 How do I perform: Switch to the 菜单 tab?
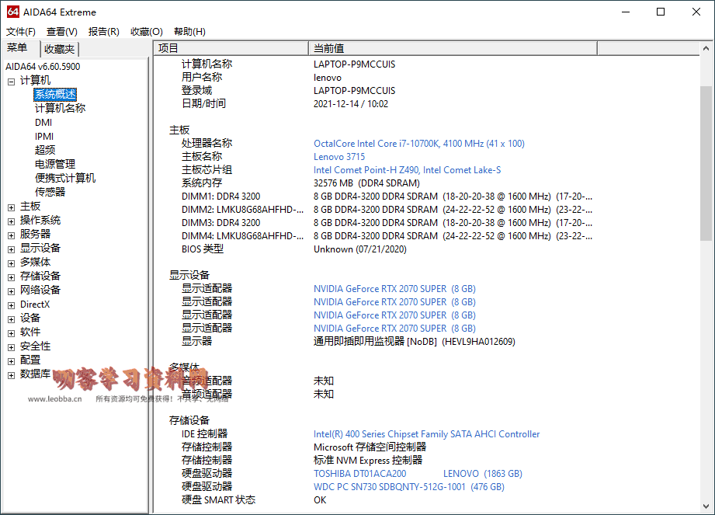point(18,48)
